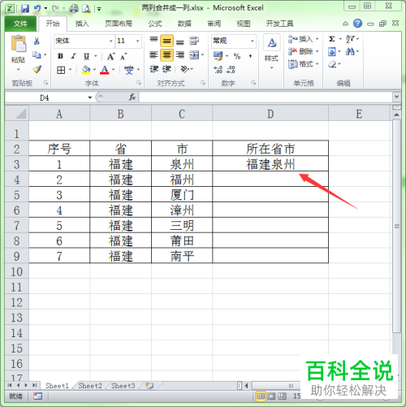Switch to Normal view in status bar
406x407 pixels.
(x=261, y=396)
